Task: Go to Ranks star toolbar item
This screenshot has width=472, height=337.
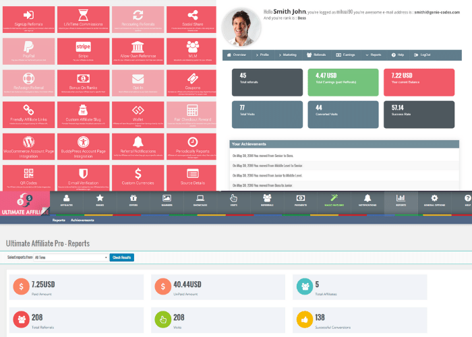Action: [x=100, y=201]
